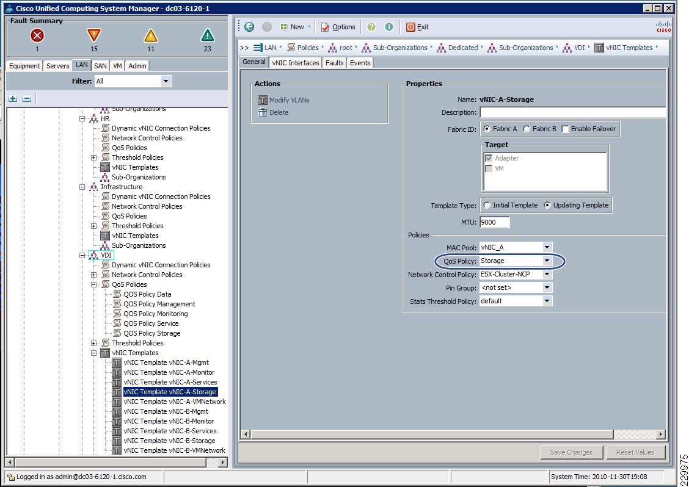Select the Updating Template radio button
689x487 pixels.
click(x=547, y=205)
